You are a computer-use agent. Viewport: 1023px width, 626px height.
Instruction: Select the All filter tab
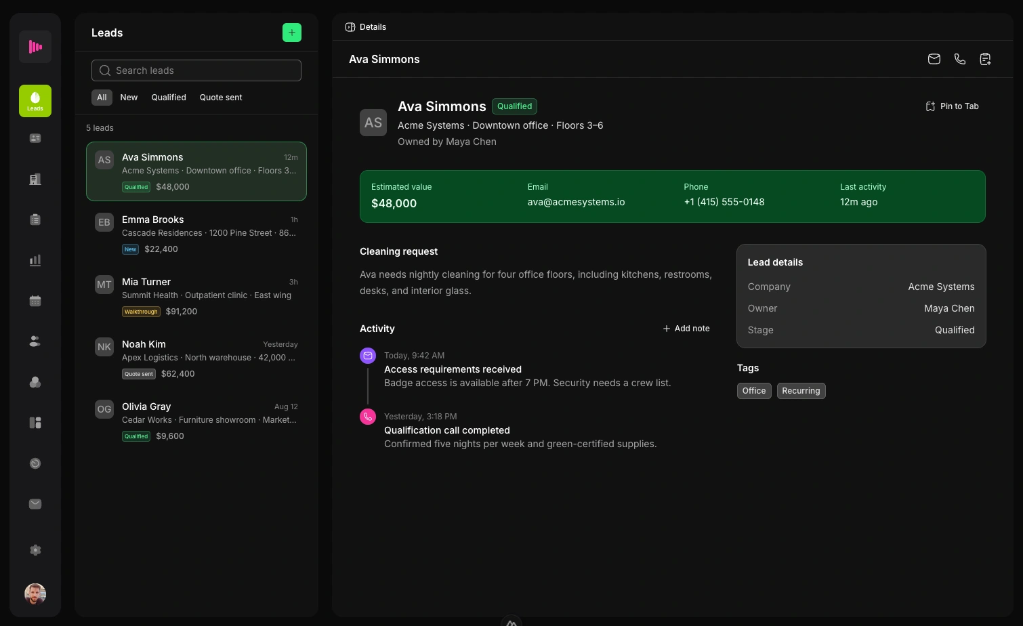coord(102,98)
